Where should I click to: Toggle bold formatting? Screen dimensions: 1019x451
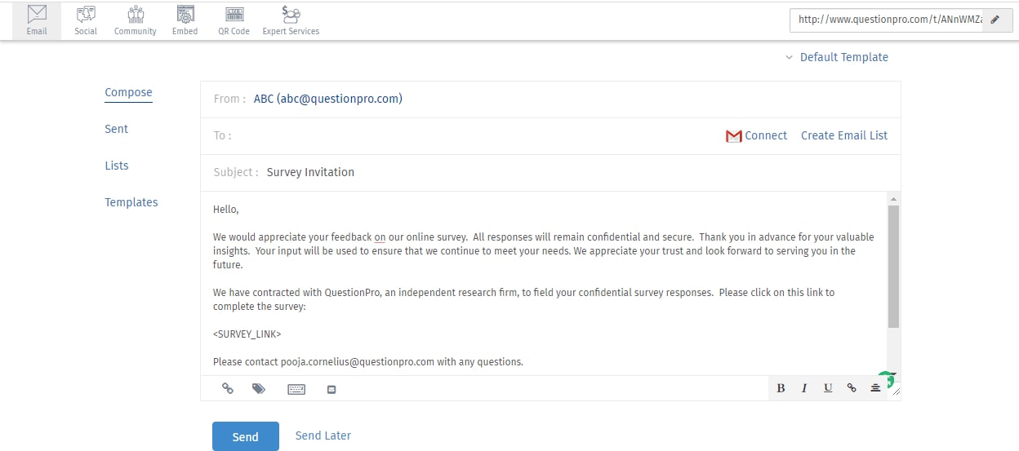coord(781,388)
